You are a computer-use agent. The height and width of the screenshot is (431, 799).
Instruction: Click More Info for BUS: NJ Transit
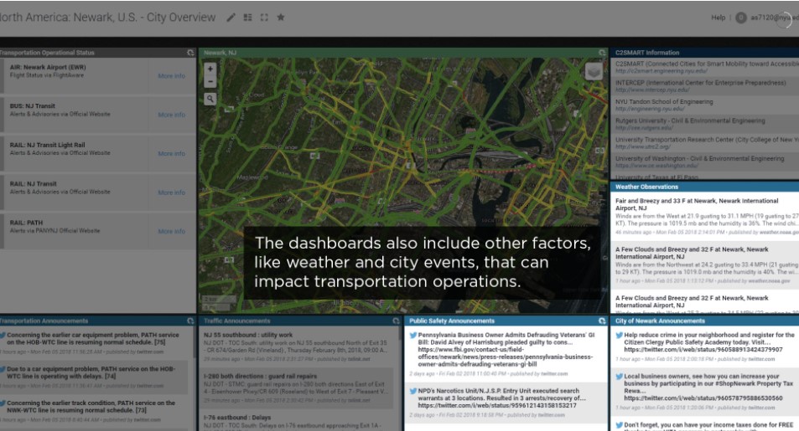(x=171, y=115)
